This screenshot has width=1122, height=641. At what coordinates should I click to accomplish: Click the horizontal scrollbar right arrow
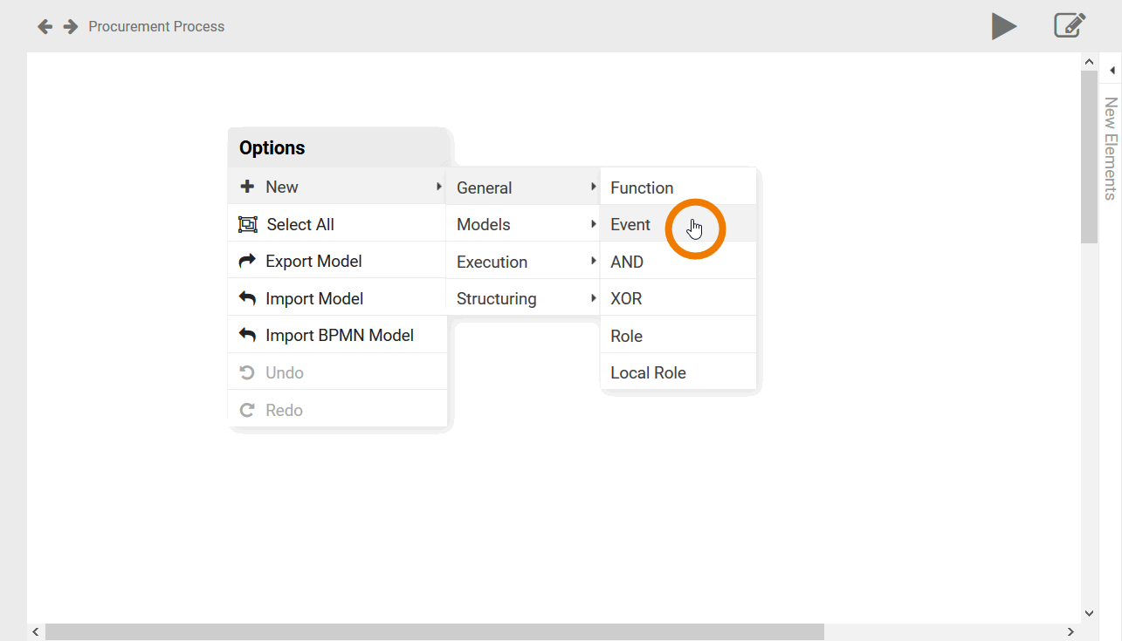[x=1070, y=631]
